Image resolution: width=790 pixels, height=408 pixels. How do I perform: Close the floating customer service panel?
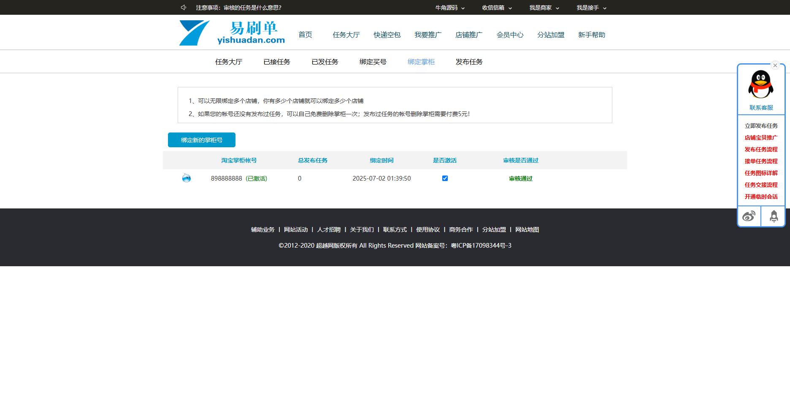pos(775,65)
